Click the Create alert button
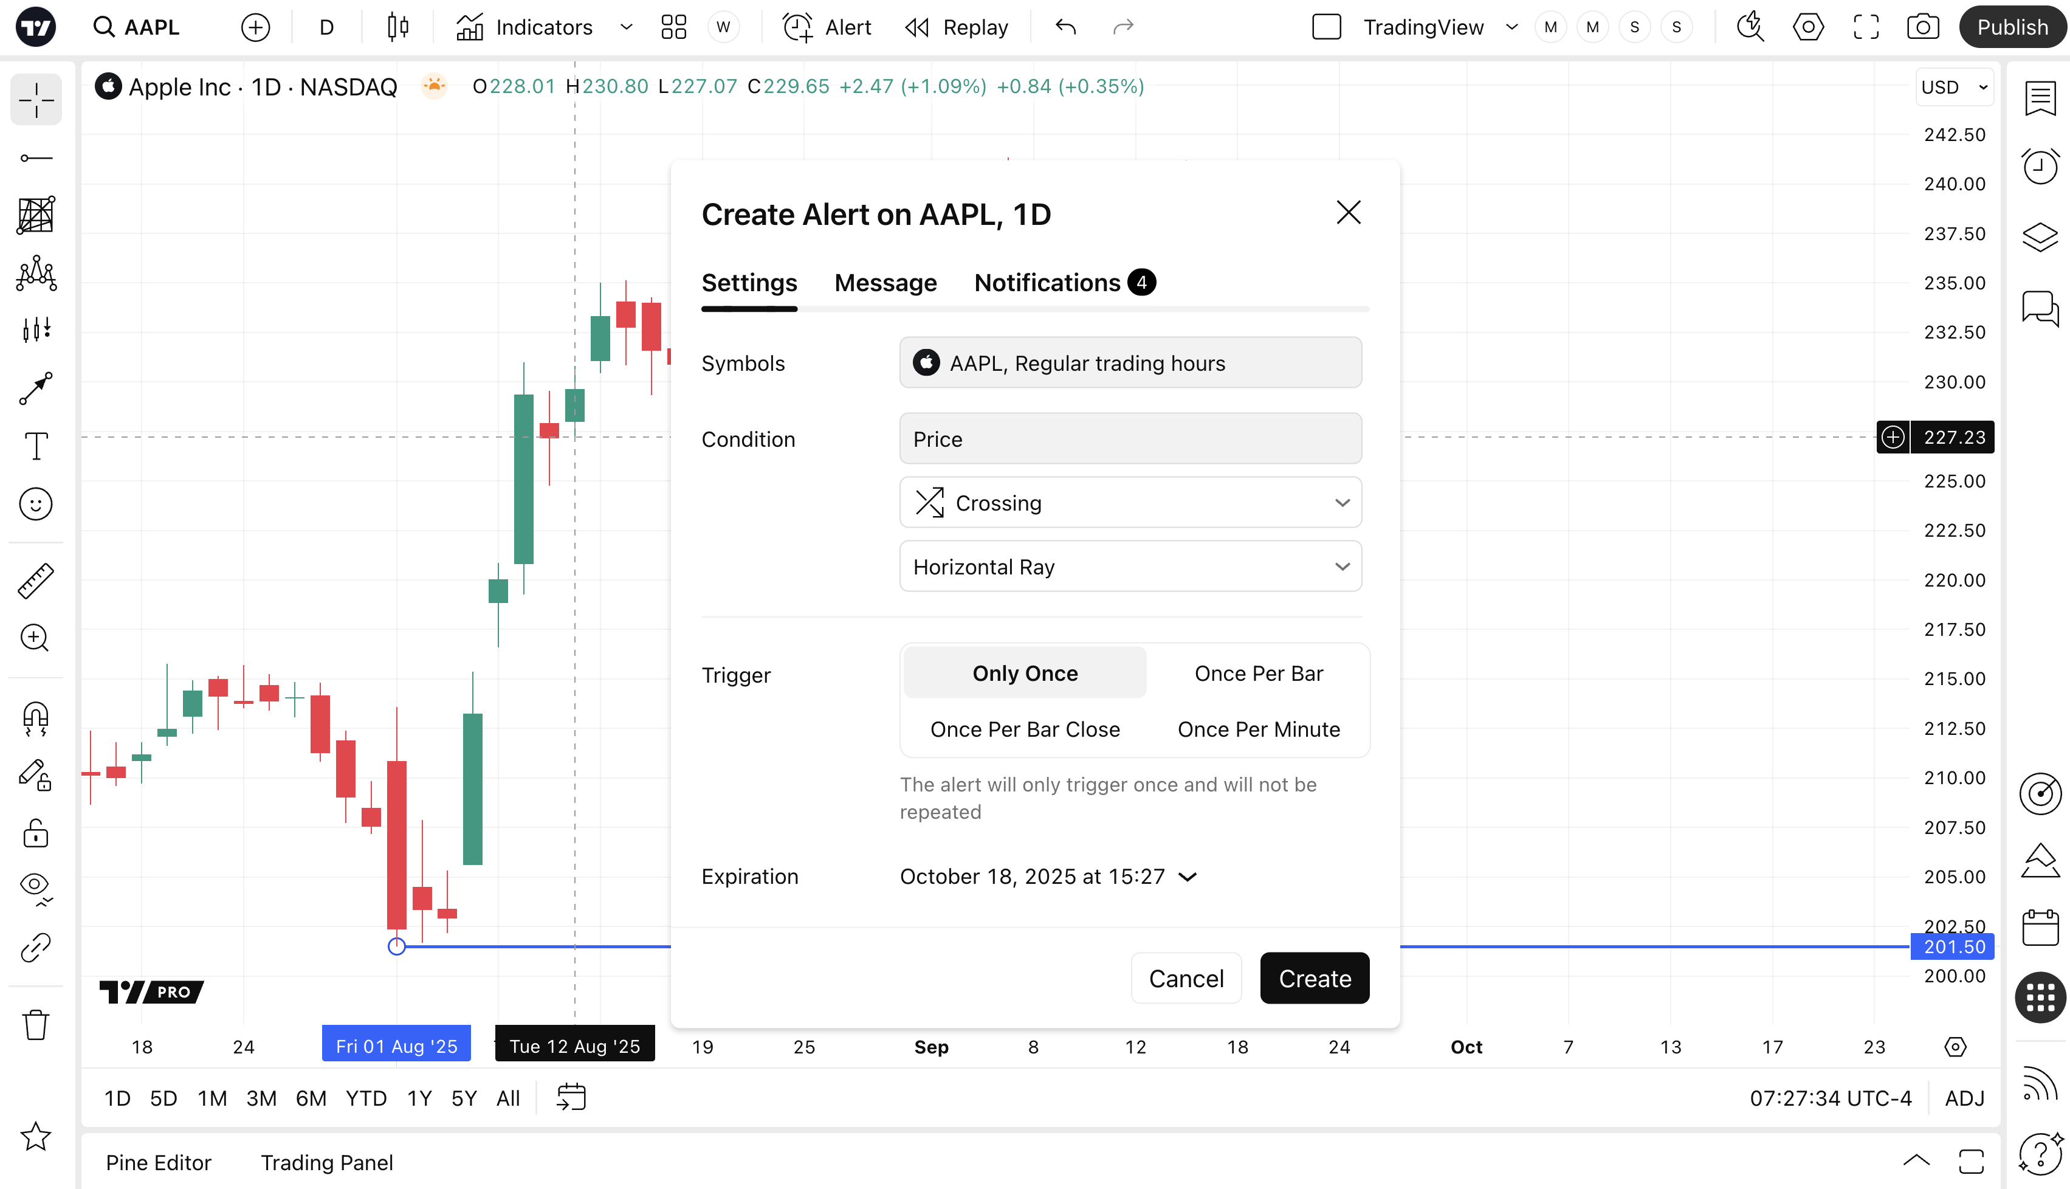This screenshot has height=1189, width=2070. [1314, 978]
